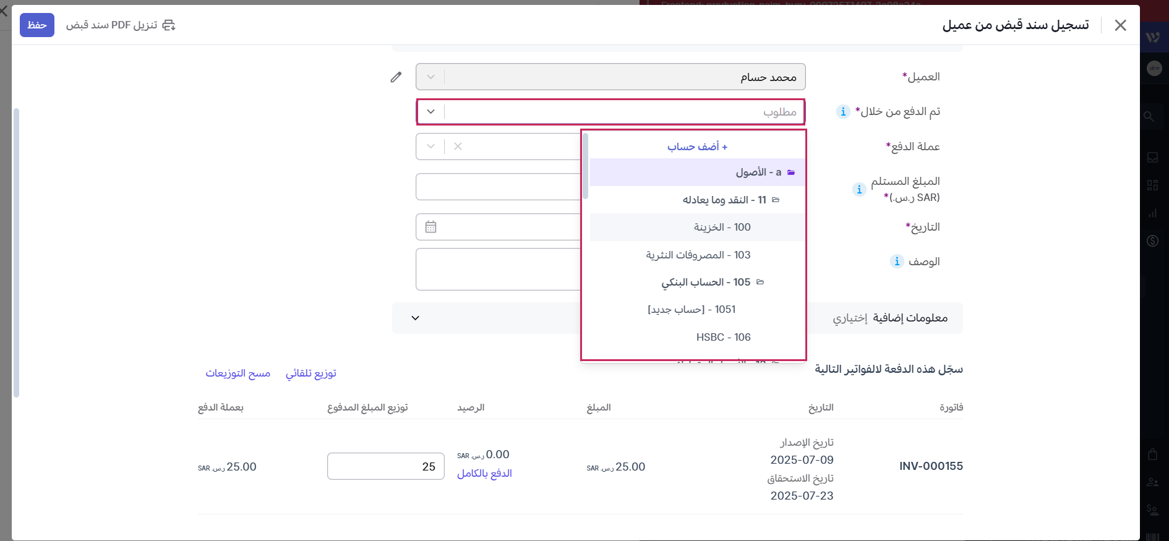Click info icon next to تم الدفع من خلال
This screenshot has height=541, width=1169.
(843, 111)
